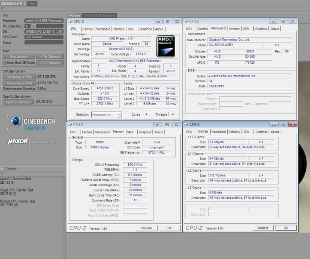This screenshot has width=310, height=259.
Task: Click the NB Frequency 2700.1 MHz value
Action: (x=156, y=152)
